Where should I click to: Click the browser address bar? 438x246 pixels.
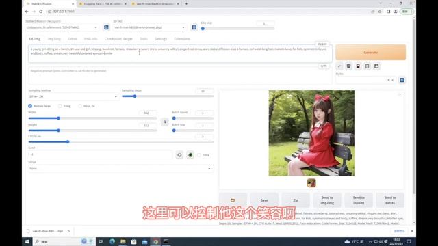point(207,12)
